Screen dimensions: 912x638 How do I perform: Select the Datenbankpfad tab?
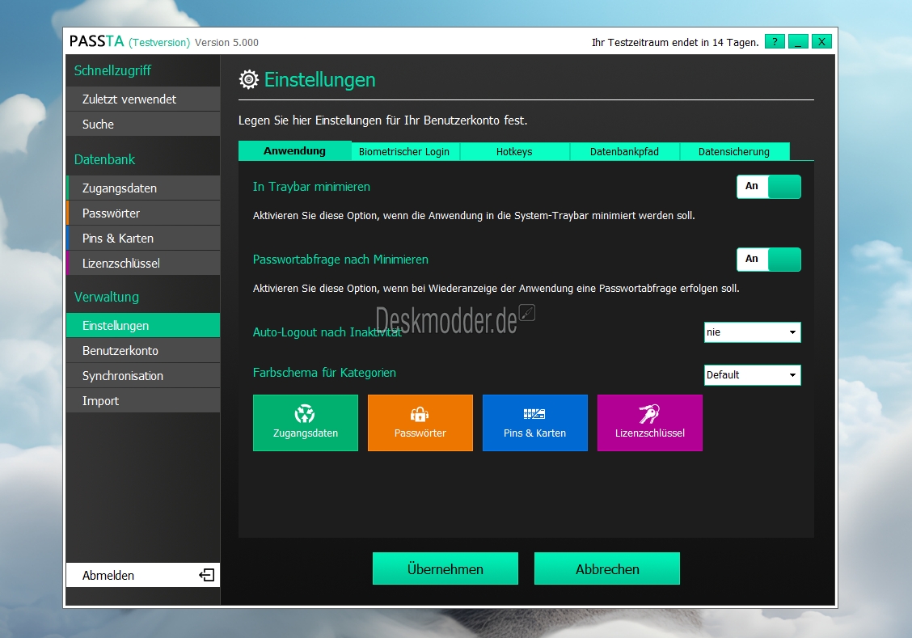pos(624,151)
